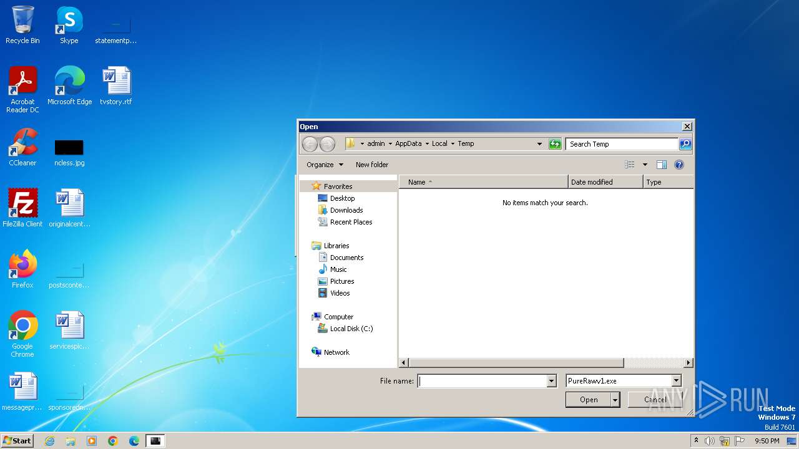Open the Recycle Bin desktop icon
Viewport: 799px width, 449px height.
(22, 25)
